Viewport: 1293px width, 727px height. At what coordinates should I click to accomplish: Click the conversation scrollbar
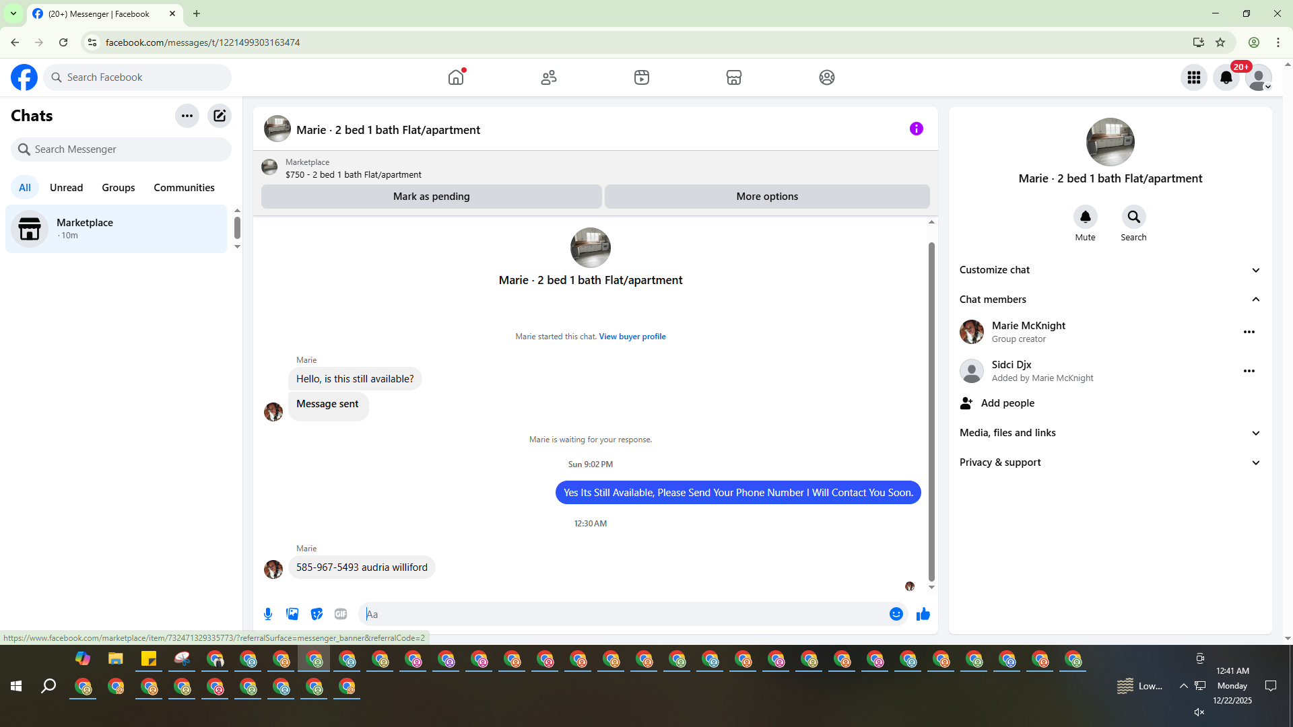coord(931,411)
